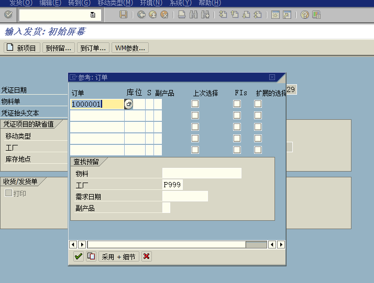Screen dimensions: 374x283
Task: Check FIs box in second row
Action: pos(237,115)
